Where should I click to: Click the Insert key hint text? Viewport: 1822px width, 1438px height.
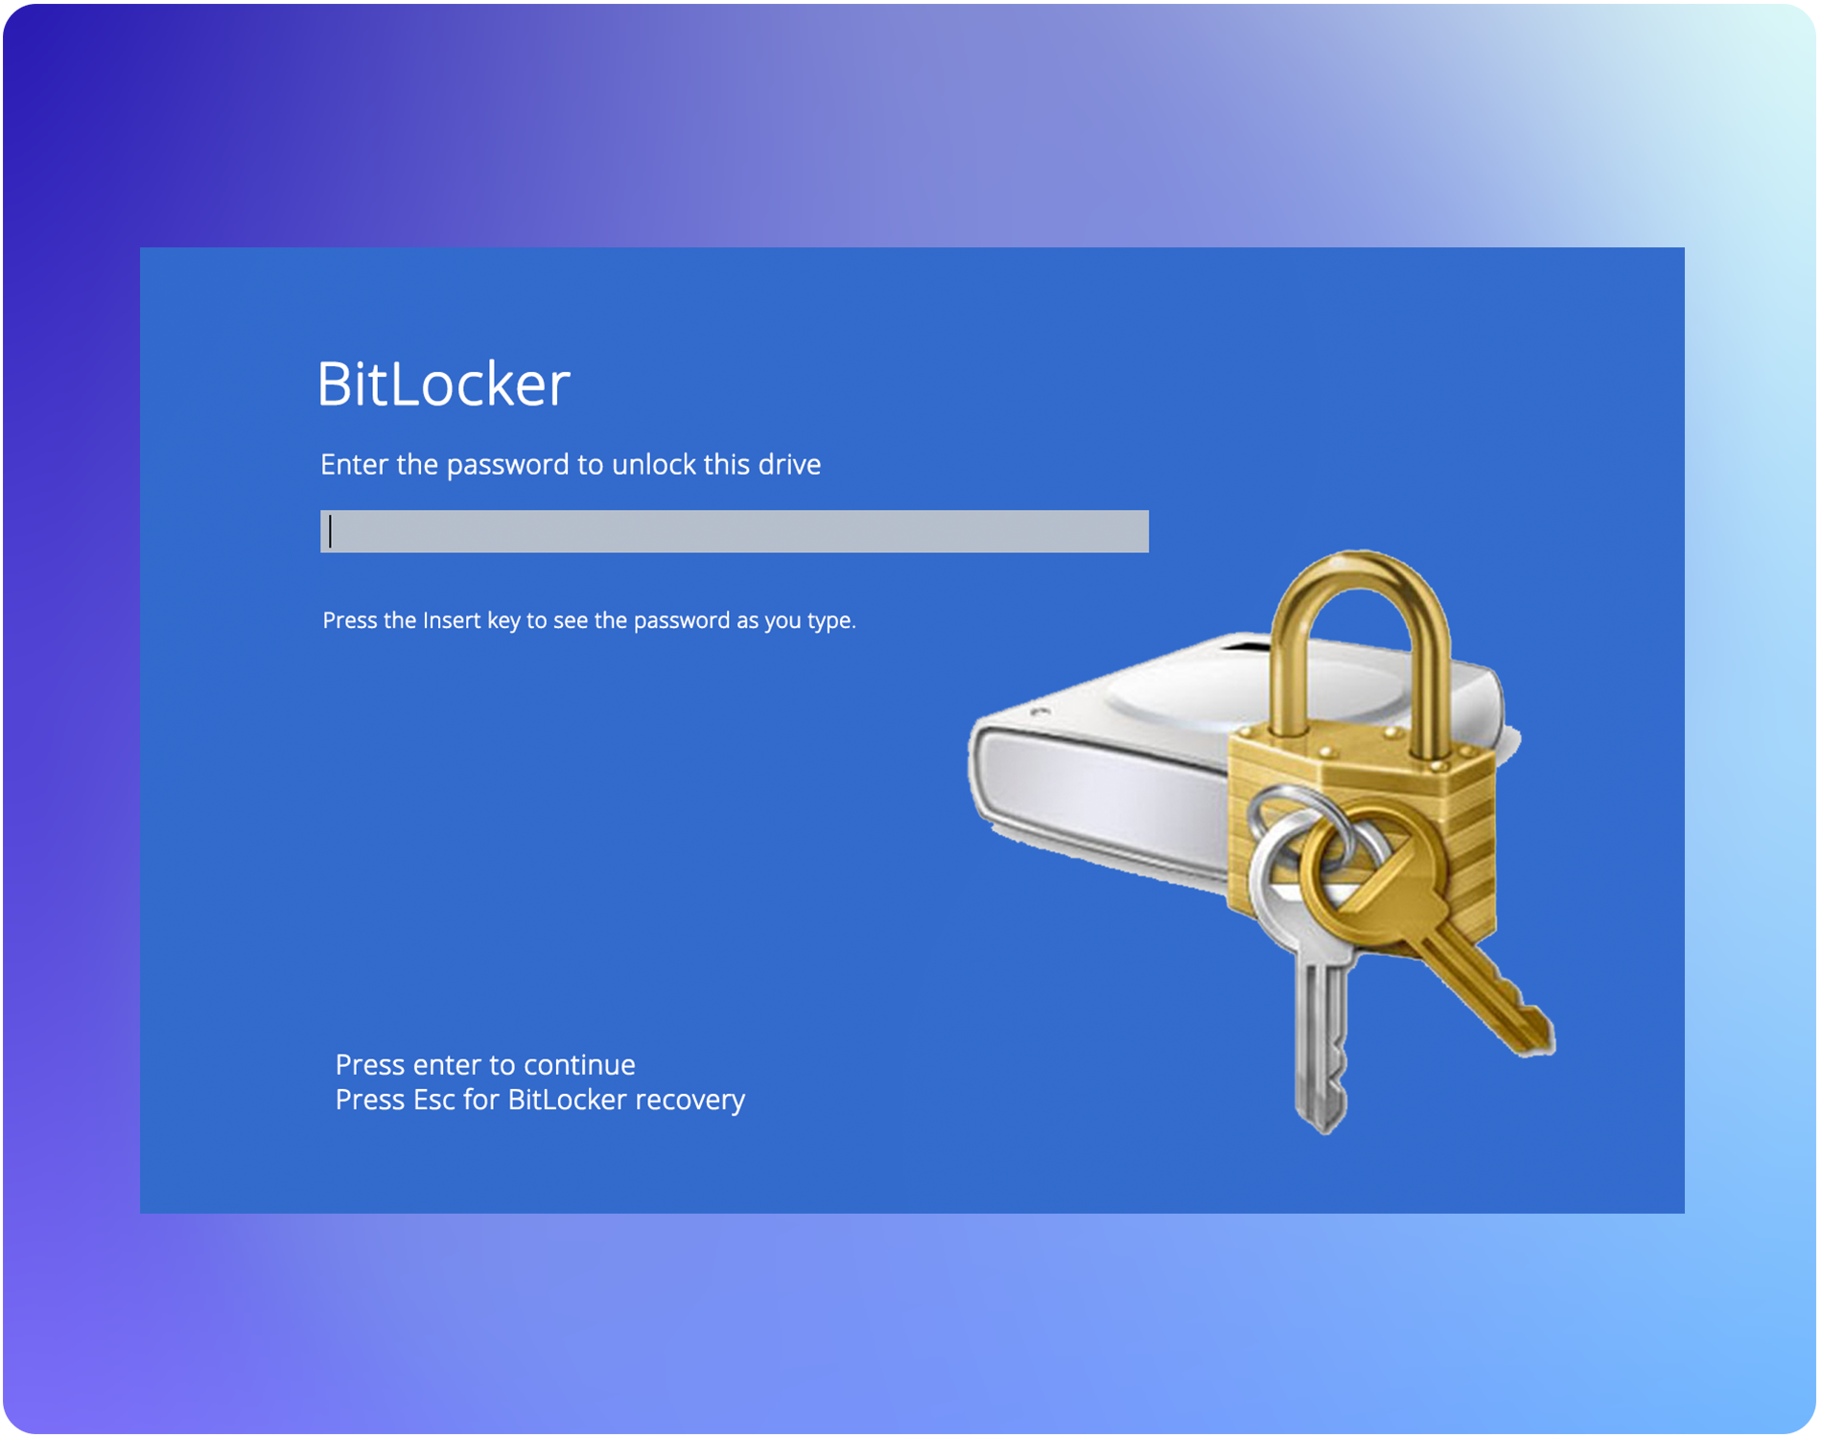pyautogui.click(x=589, y=620)
